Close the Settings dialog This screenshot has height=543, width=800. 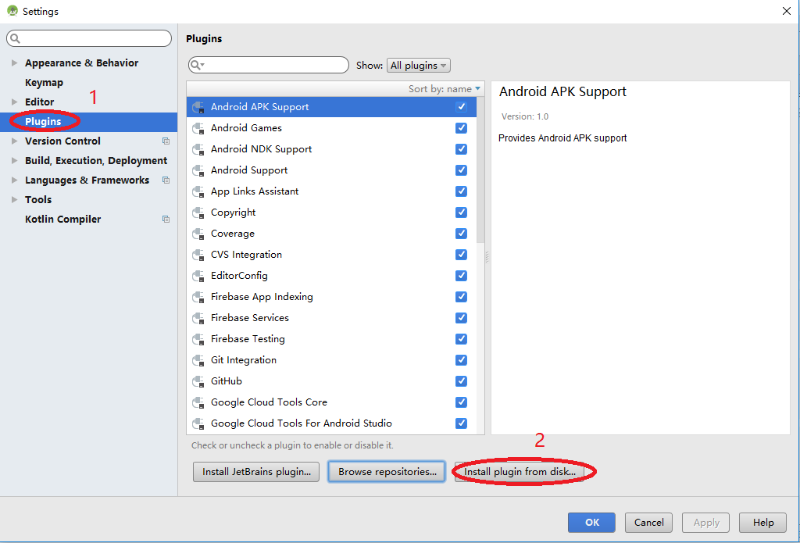(x=786, y=11)
